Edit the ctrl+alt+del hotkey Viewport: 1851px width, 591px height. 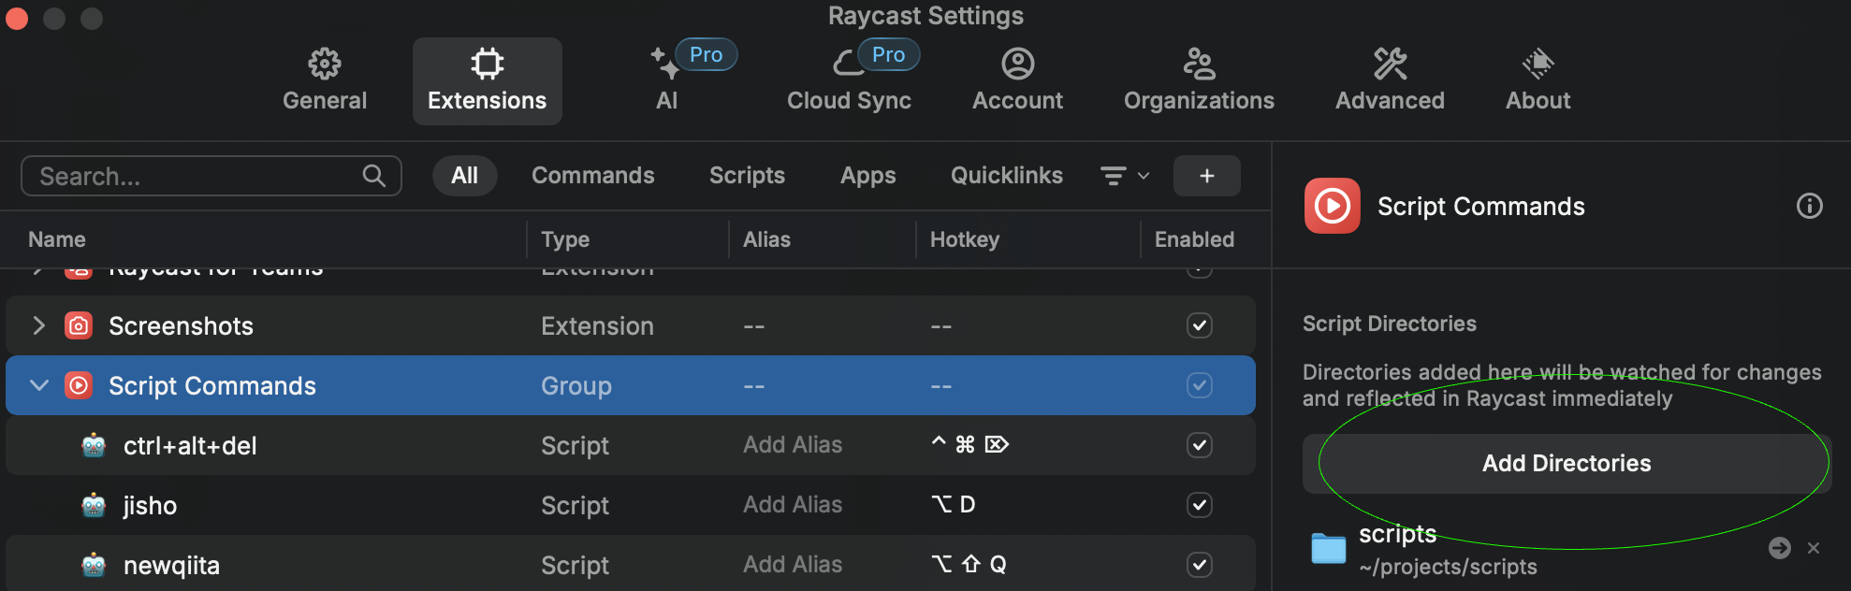(969, 444)
